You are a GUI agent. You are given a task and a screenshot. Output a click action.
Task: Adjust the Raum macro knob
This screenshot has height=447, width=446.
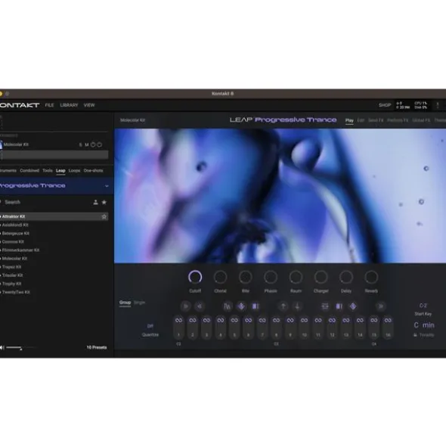[296, 277]
